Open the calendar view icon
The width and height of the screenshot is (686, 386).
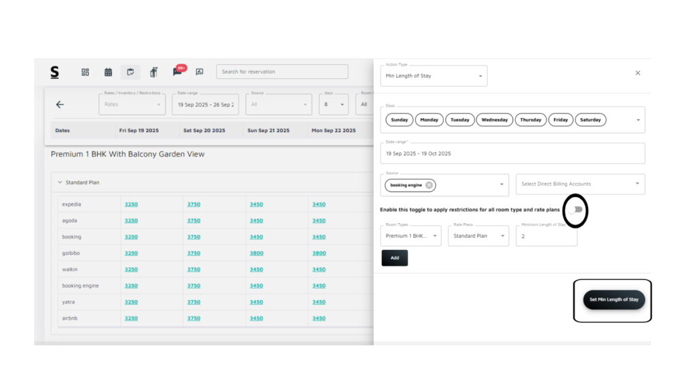pos(108,72)
